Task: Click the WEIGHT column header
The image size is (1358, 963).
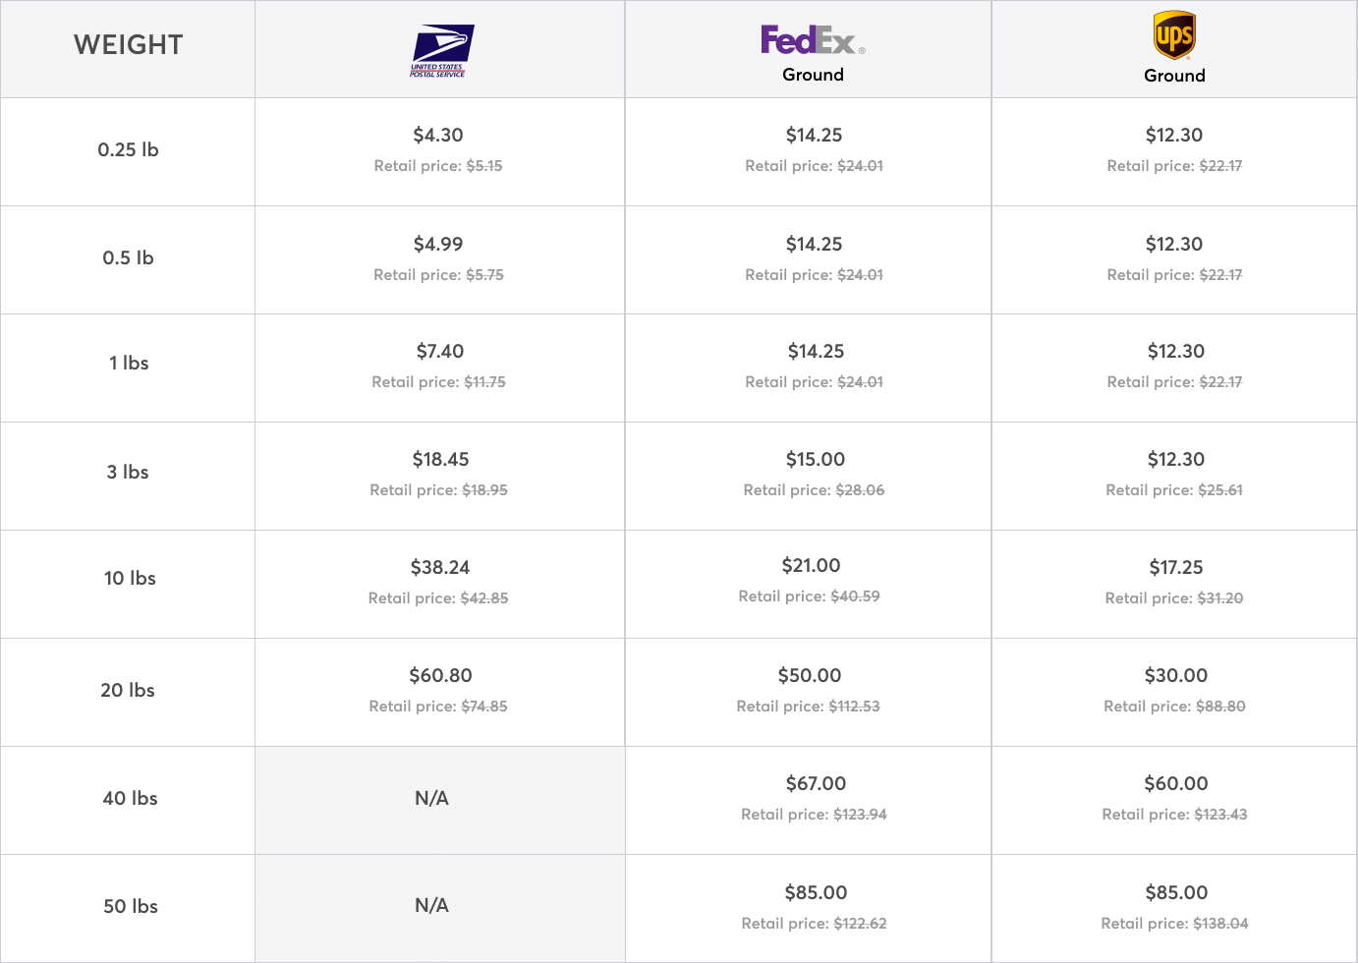Action: [128, 45]
